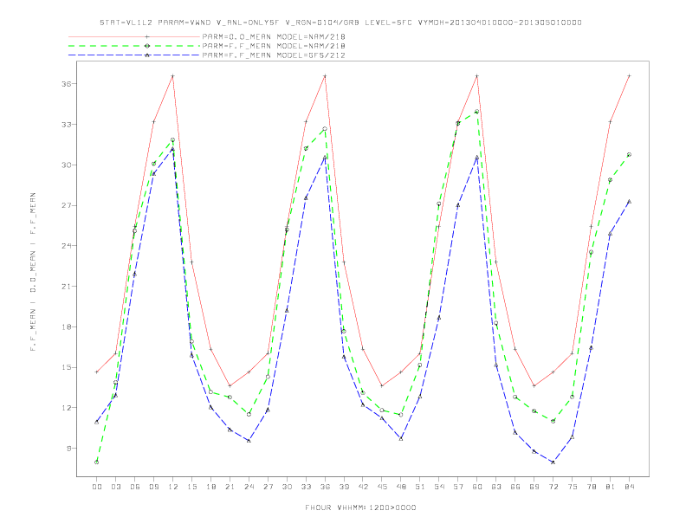
Task: Click the circle marker on the green legend line
Action: coord(147,46)
